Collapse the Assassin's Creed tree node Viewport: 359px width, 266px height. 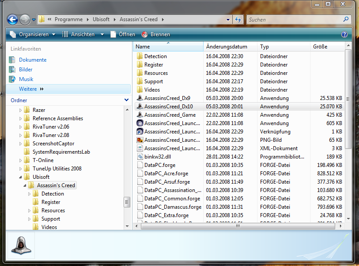(25, 186)
